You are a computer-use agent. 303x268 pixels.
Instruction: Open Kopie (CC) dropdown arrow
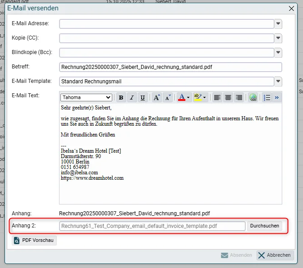278,38
